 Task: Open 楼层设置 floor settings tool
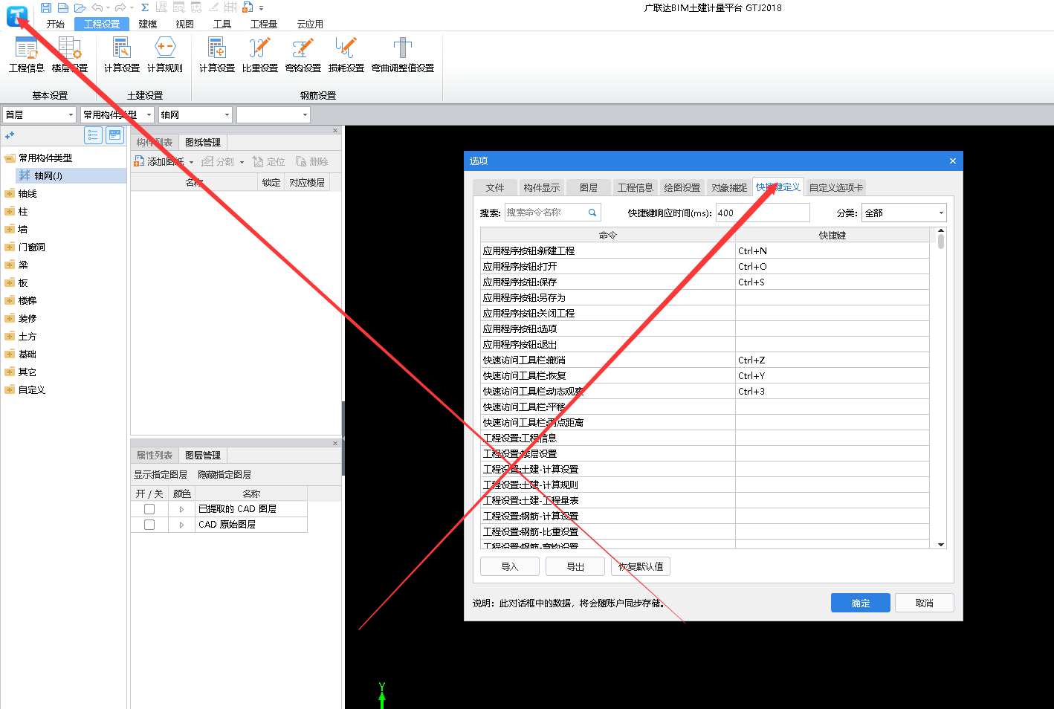[x=70, y=55]
